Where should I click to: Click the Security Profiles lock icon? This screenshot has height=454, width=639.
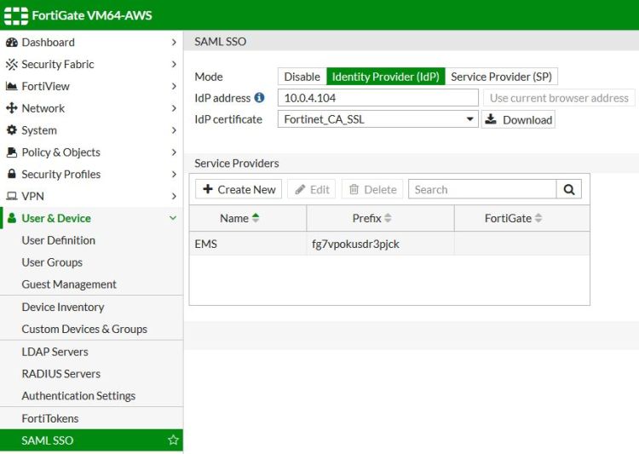click(x=12, y=175)
